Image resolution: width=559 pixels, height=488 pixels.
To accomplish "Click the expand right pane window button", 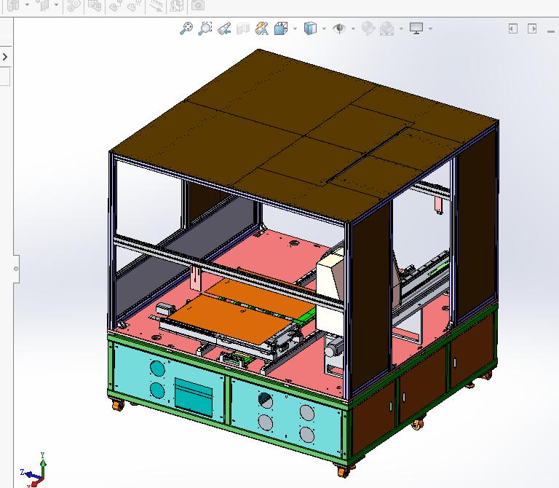I will (532, 28).
